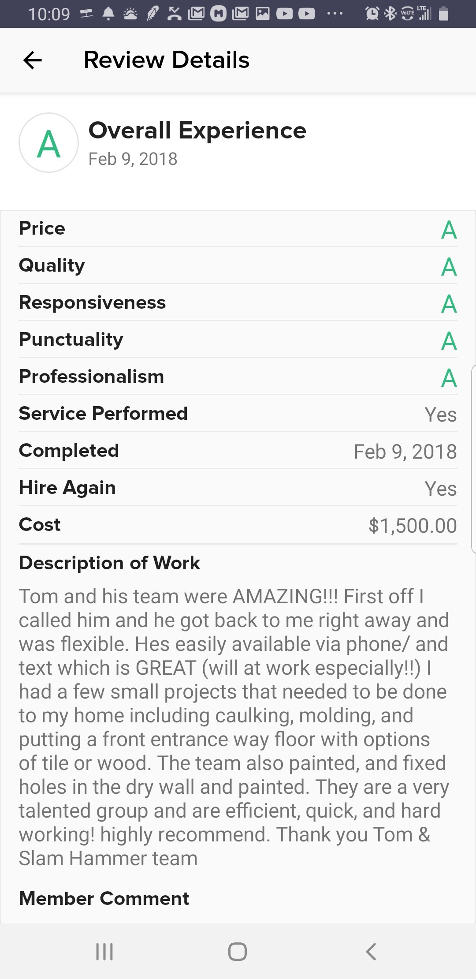
Task: Tap the battery status icon
Action: (x=444, y=14)
